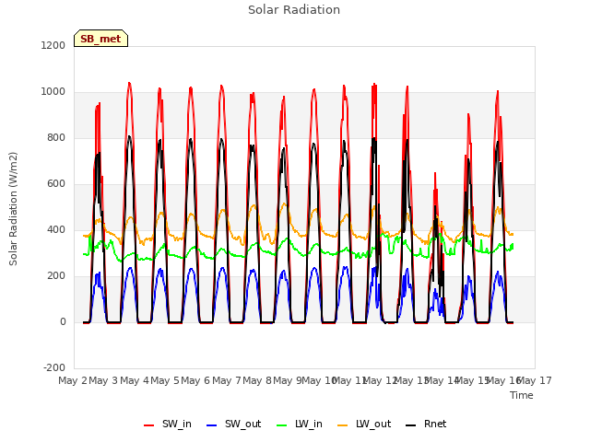The width and height of the screenshot is (590, 442).
Task: Click the May 8 x-axis label
Action: [257, 380]
